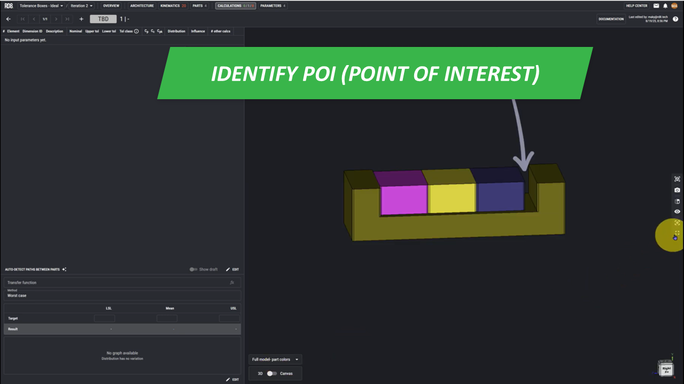
Task: Toggle visibility with the eye icon
Action: [677, 212]
